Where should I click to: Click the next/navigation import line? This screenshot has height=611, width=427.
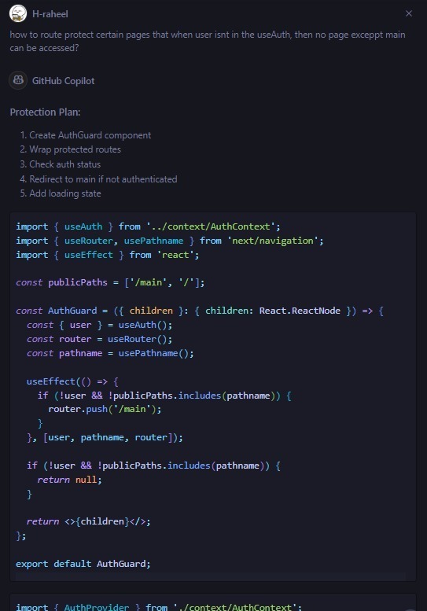click(x=170, y=241)
